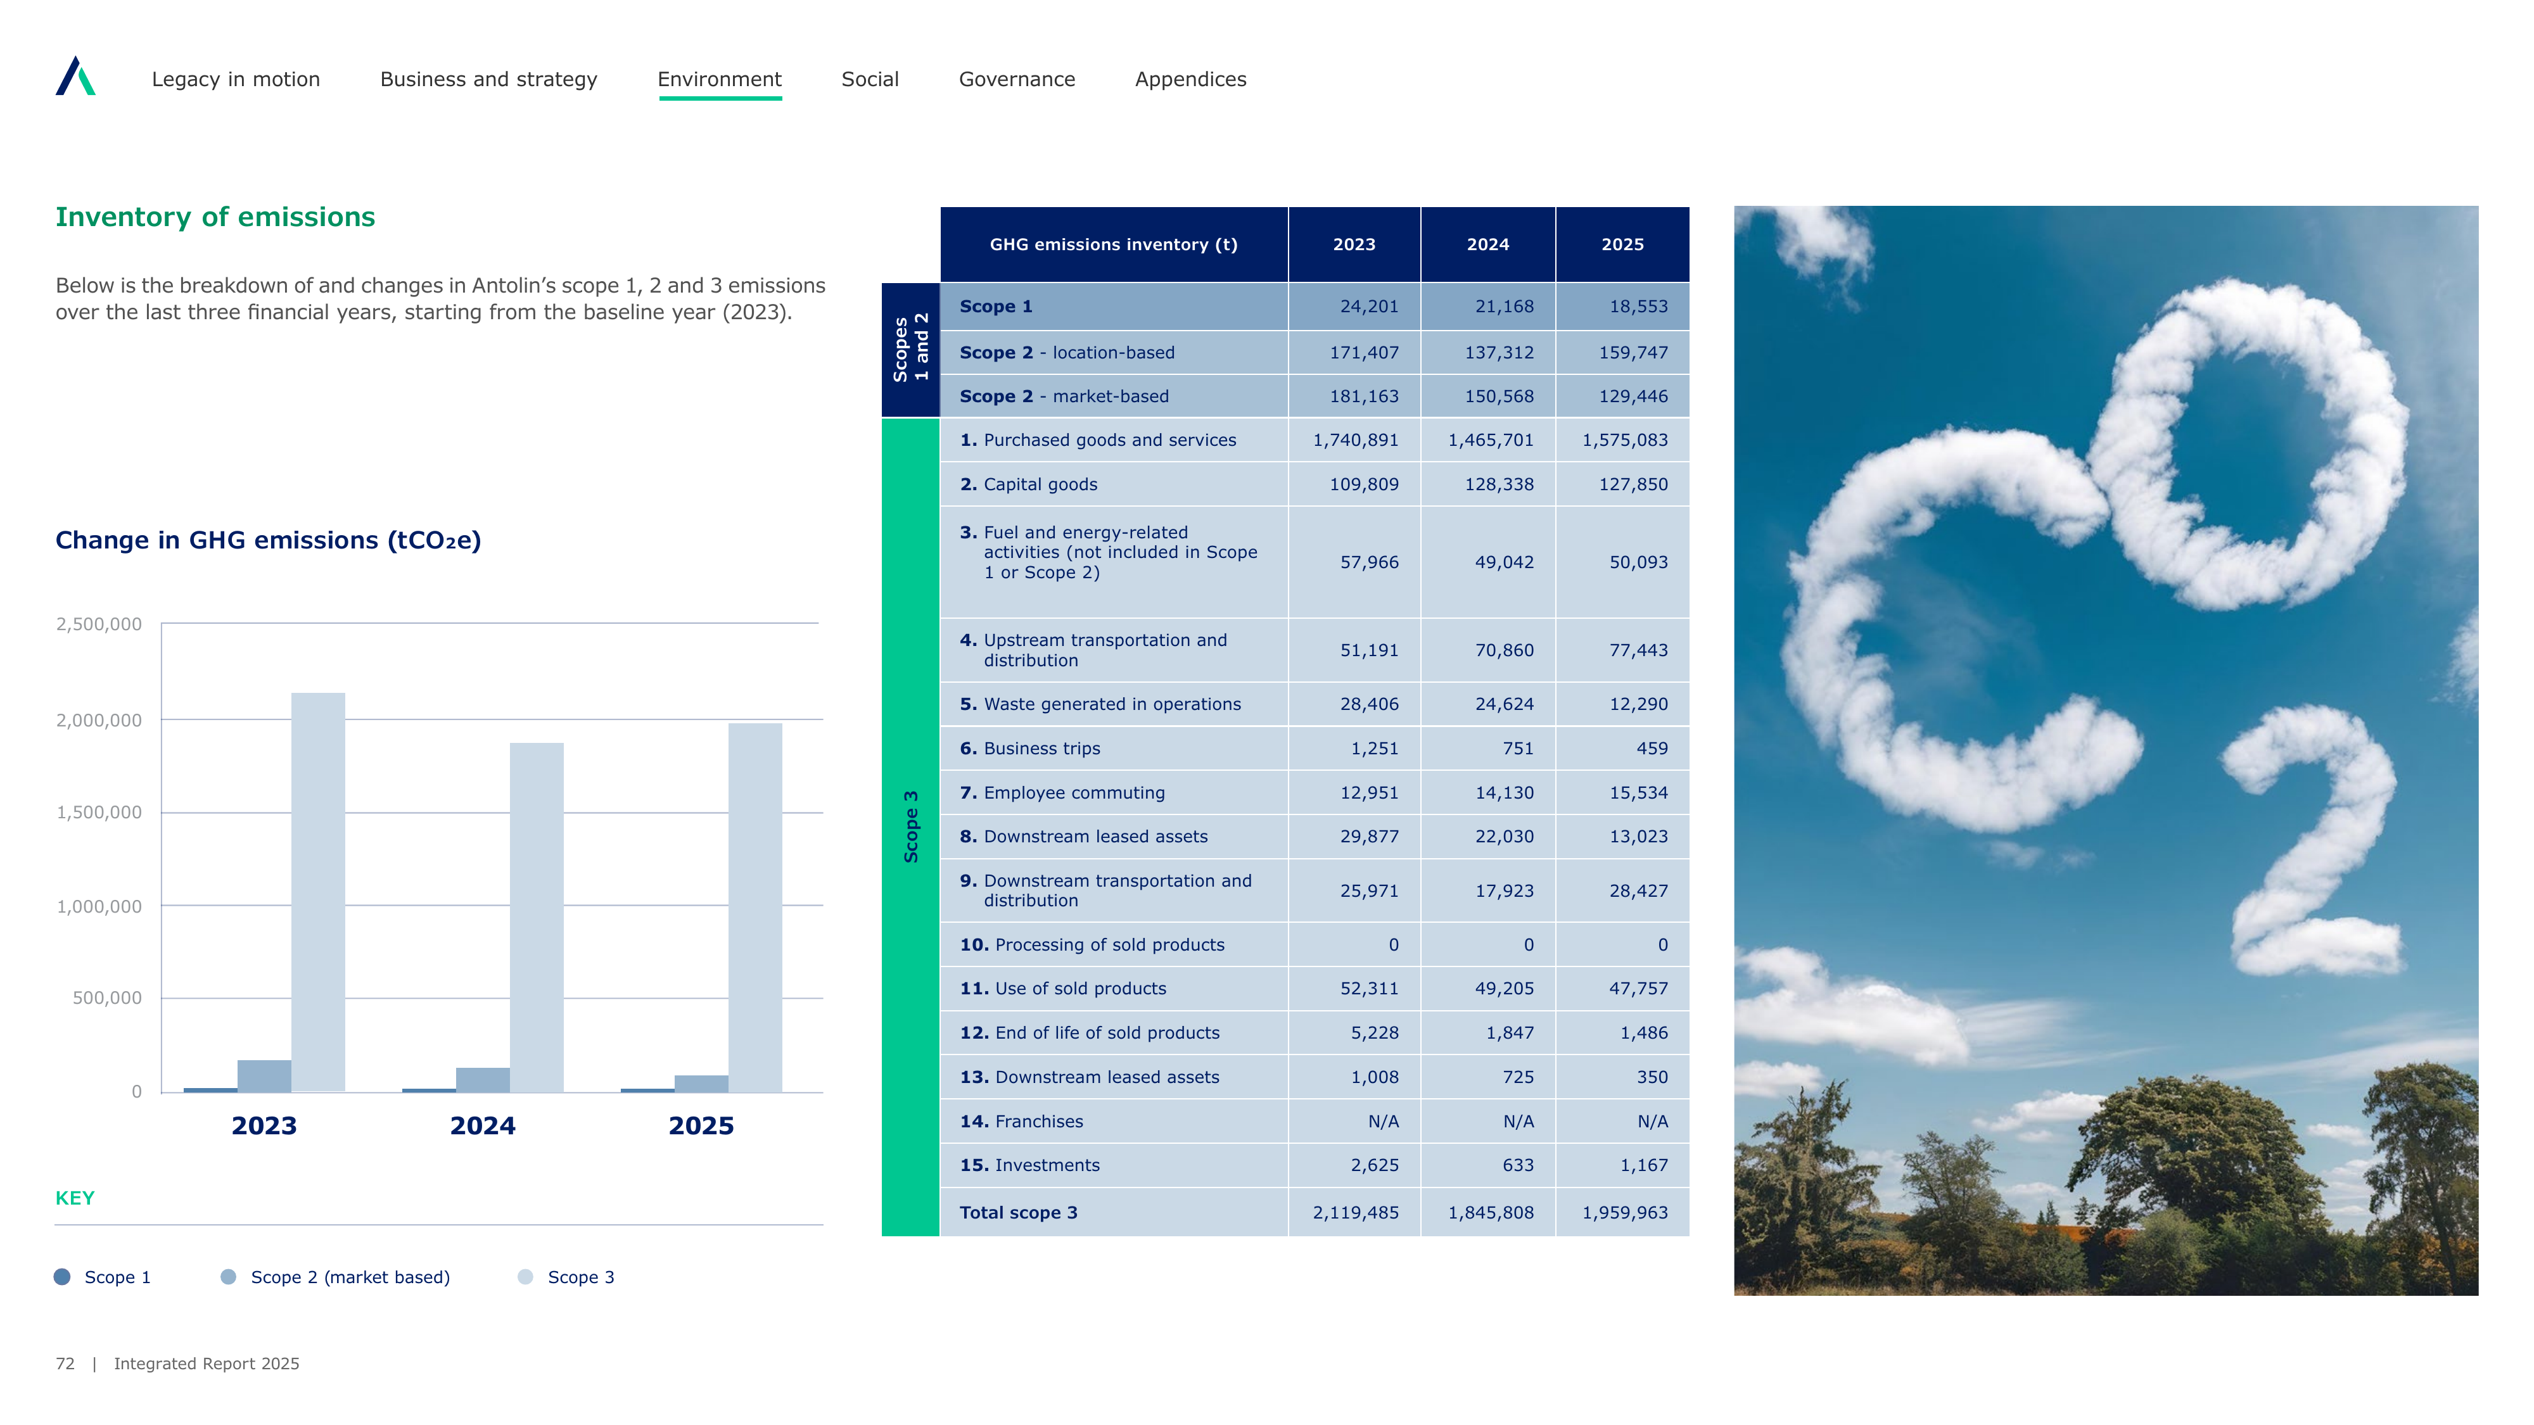The image size is (2534, 1425).
Task: Click the 2025 table column header
Action: pos(1623,244)
